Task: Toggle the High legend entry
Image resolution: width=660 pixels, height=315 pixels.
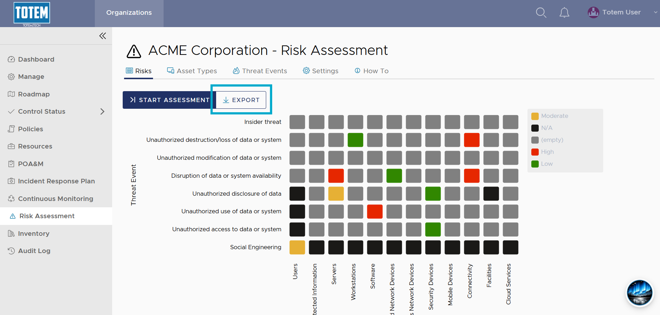Action: [x=543, y=152]
